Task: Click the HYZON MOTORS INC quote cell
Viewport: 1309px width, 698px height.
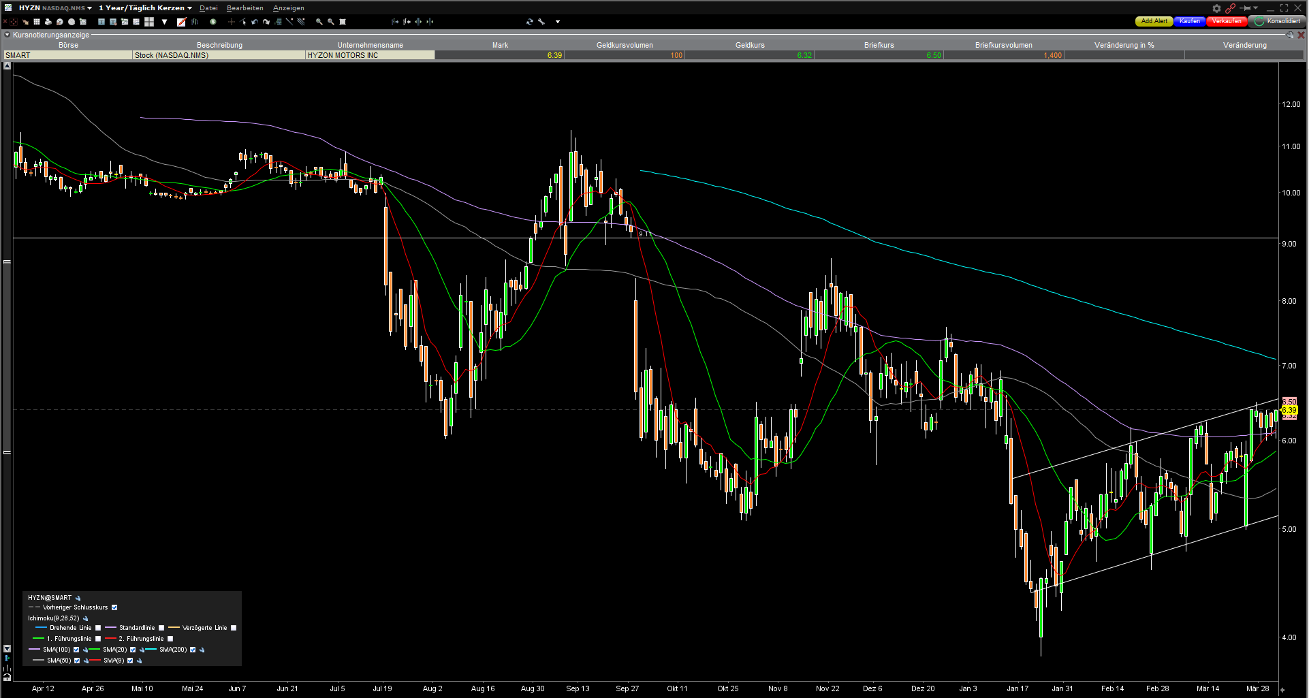Action: pos(370,55)
